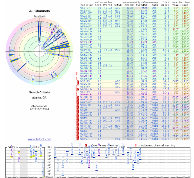Click the red co-channel warning legend icon
This screenshot has height=178, width=194.
pyautogui.click(x=86, y=145)
